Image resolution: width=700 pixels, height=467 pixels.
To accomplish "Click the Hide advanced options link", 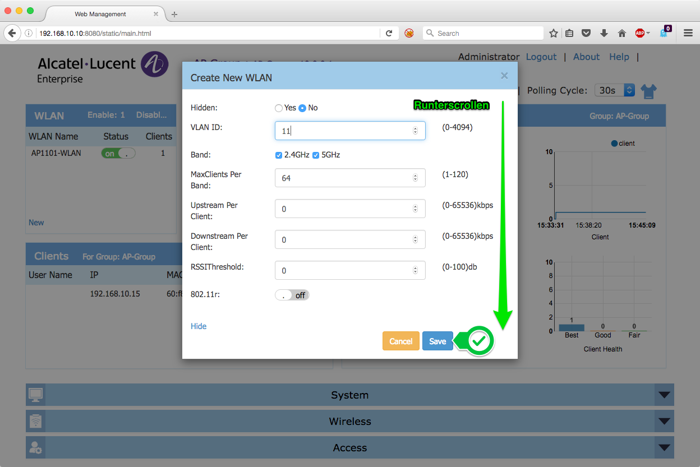I will pos(199,326).
